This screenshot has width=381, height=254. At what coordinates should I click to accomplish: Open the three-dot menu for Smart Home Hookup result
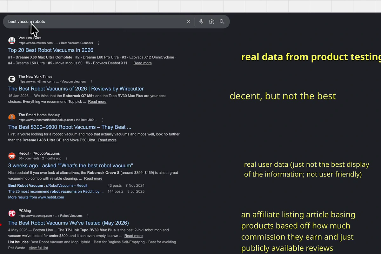click(x=103, y=120)
